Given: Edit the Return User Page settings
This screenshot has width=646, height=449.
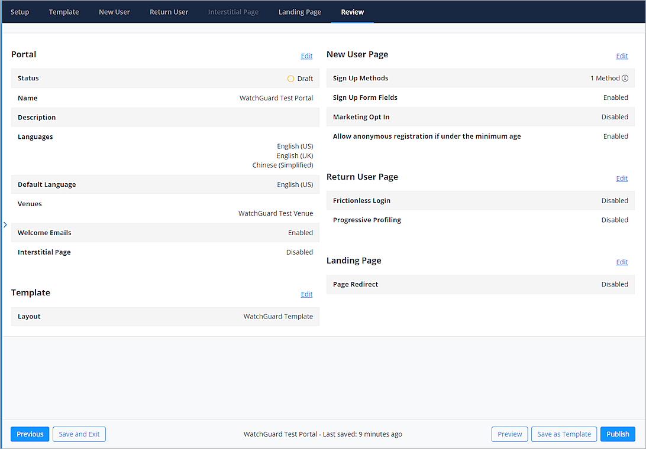Looking at the screenshot, I should [622, 178].
